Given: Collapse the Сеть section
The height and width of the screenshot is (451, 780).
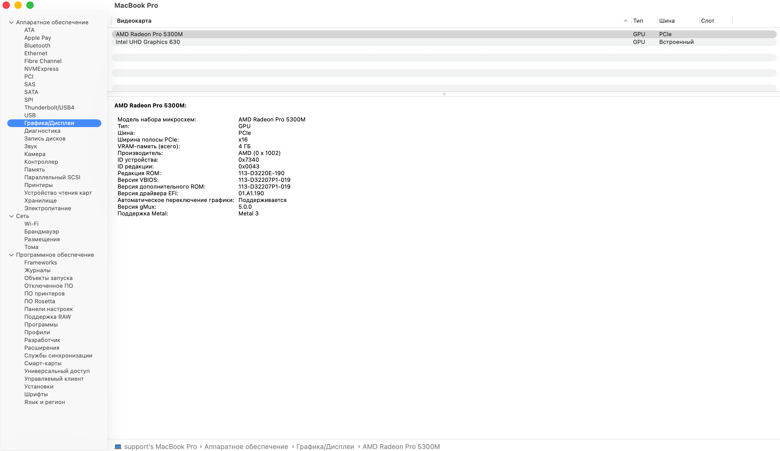Looking at the screenshot, I should pos(11,216).
